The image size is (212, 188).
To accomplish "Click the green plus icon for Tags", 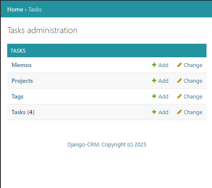I will tap(154, 96).
